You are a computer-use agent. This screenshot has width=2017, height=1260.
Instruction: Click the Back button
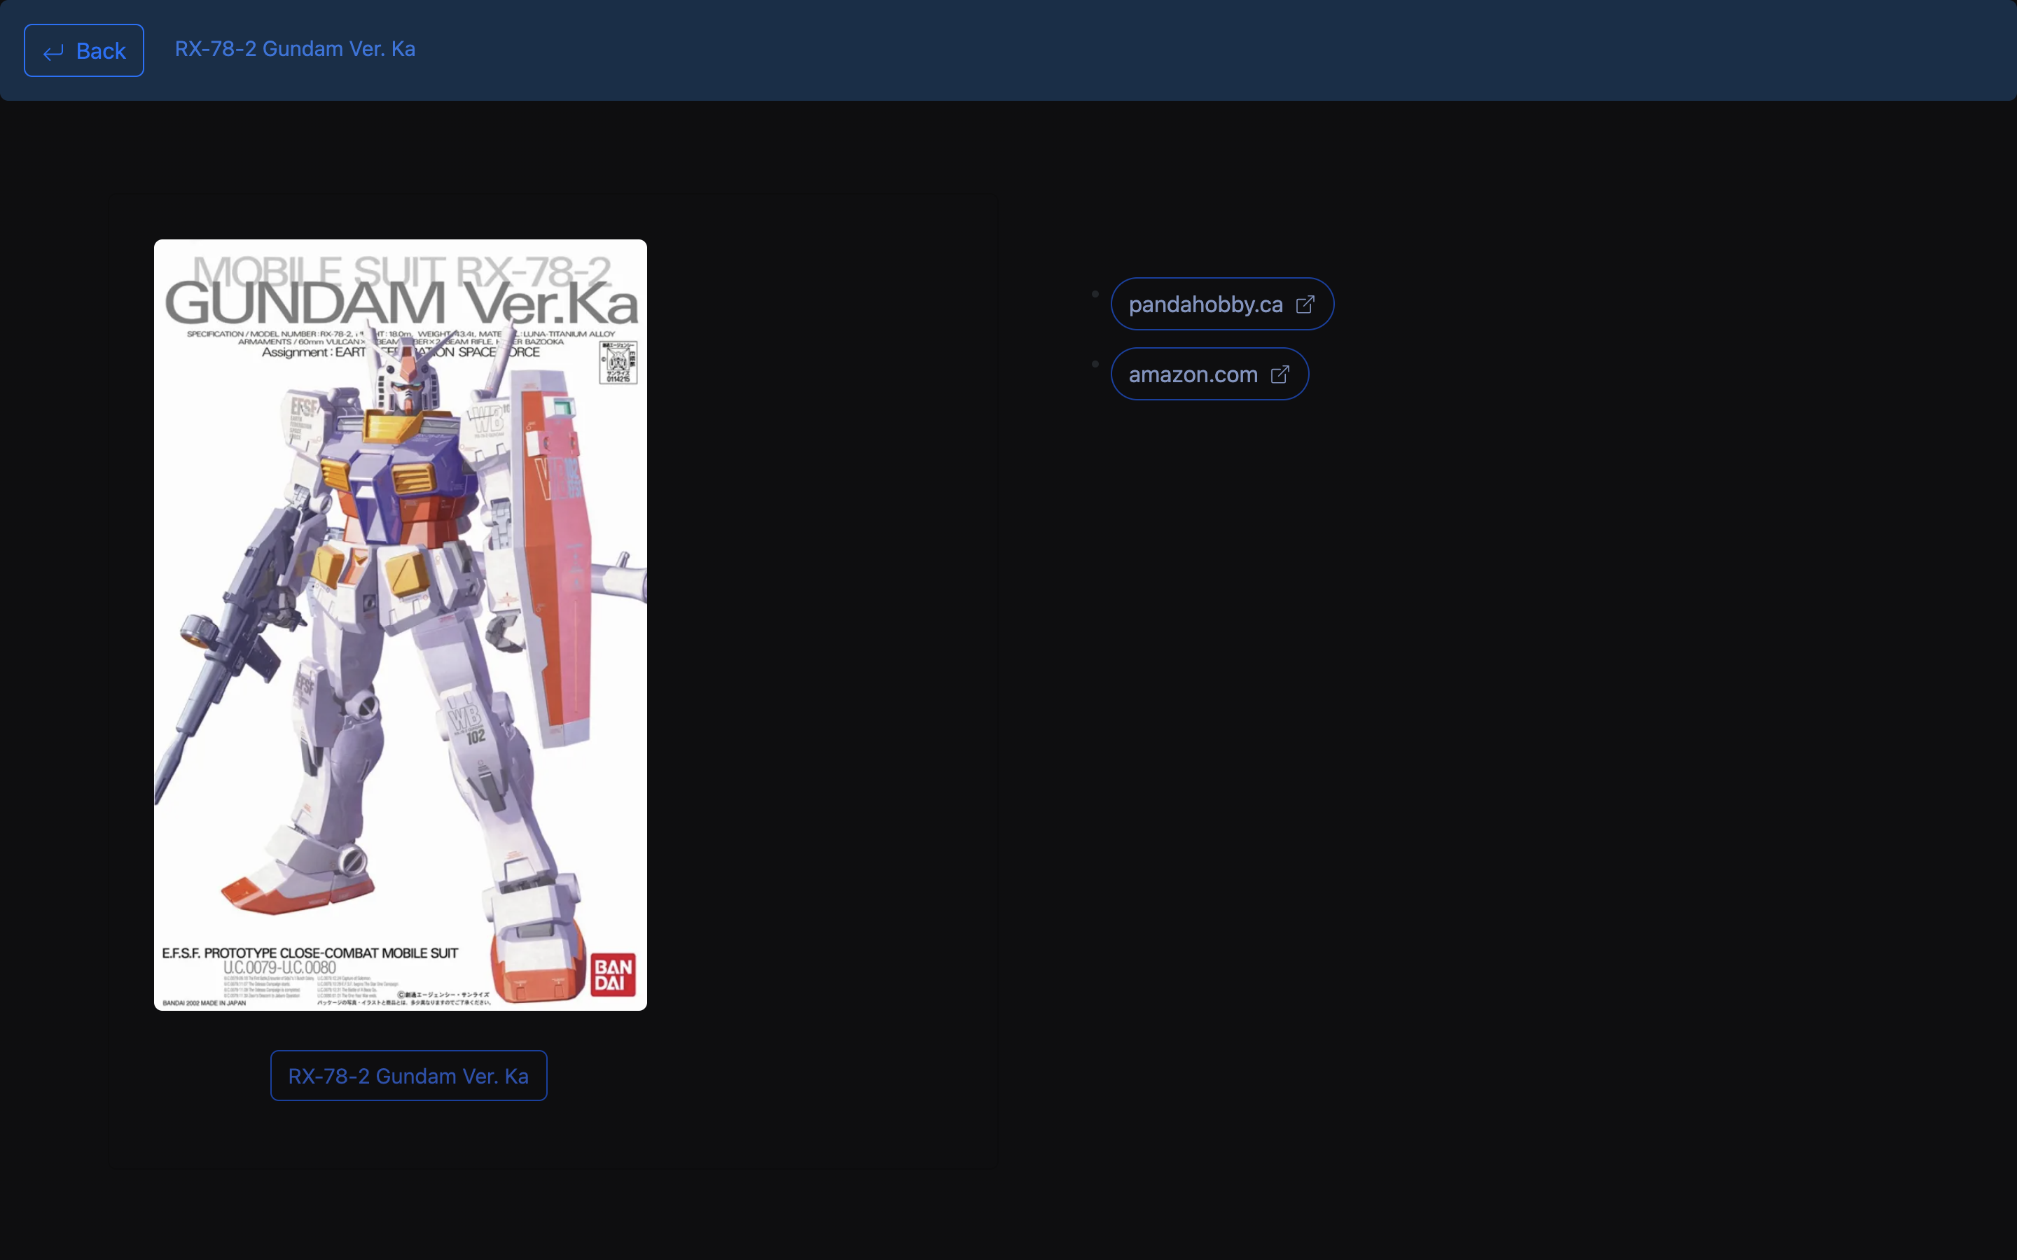pos(83,51)
